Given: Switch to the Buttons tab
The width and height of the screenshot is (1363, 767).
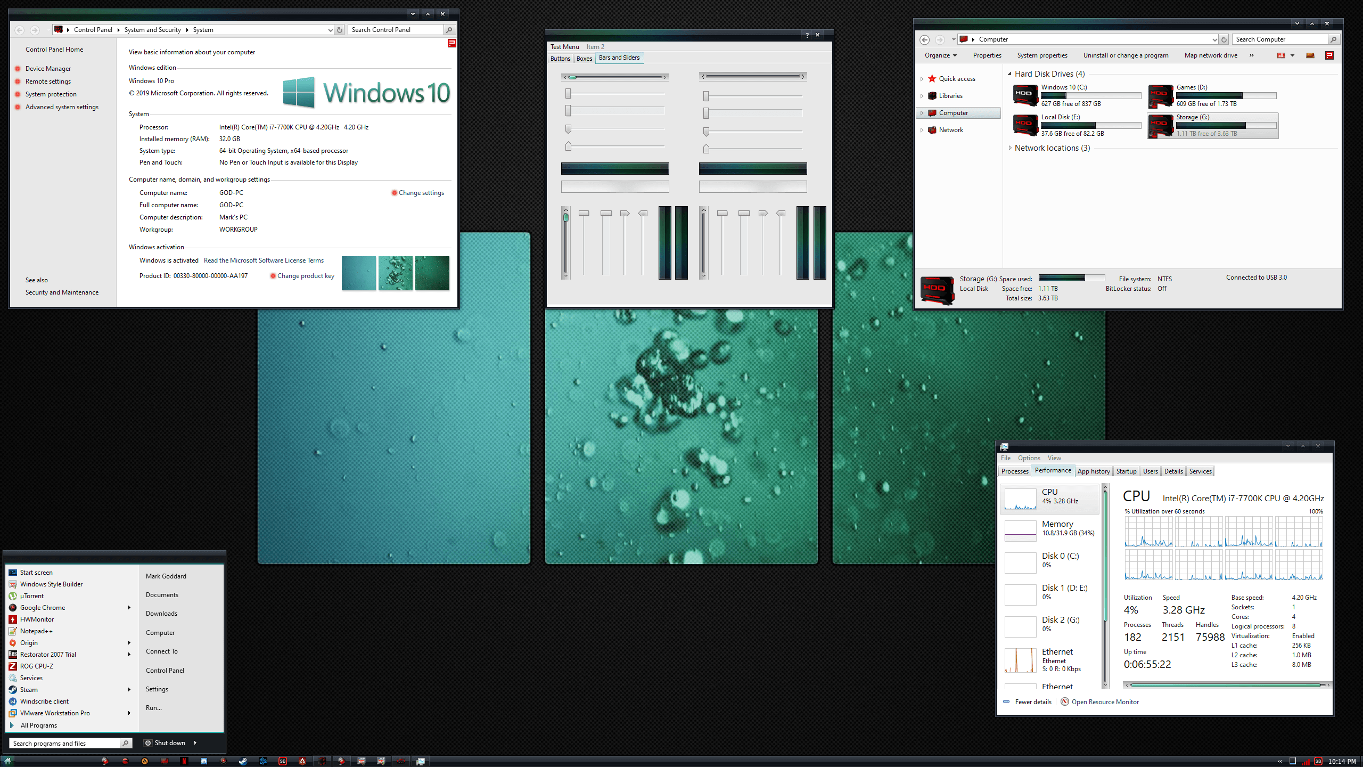Looking at the screenshot, I should click(x=560, y=59).
